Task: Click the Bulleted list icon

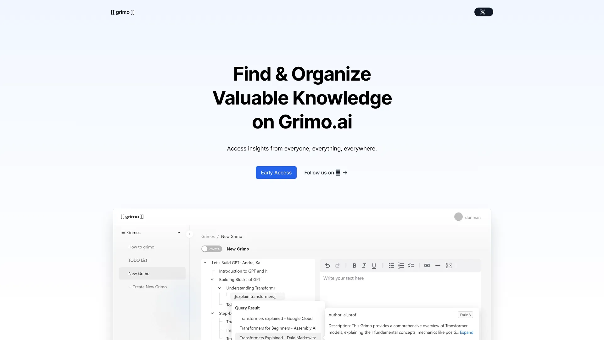Action: (x=391, y=265)
